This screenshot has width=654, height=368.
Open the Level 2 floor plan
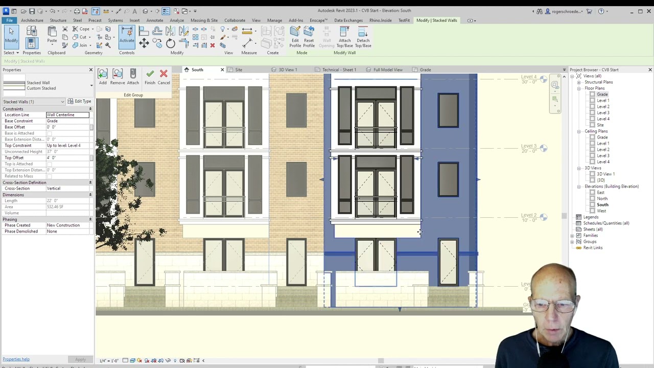[x=603, y=107]
